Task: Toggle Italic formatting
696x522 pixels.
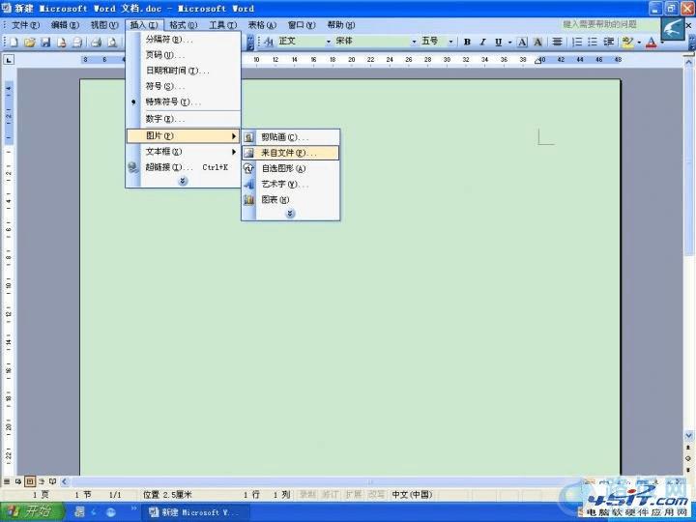Action: [482, 42]
